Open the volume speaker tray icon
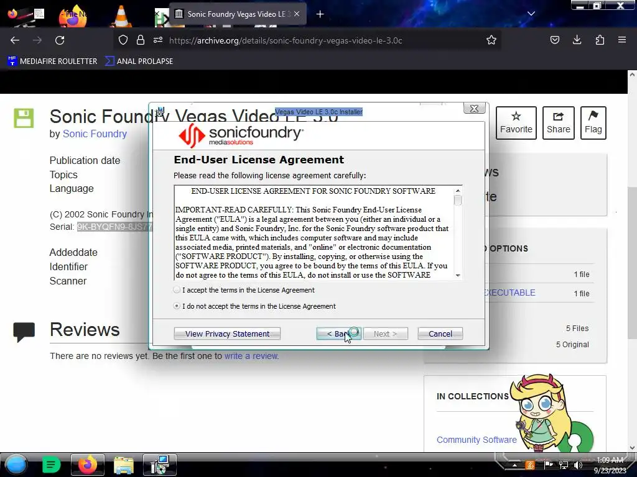The height and width of the screenshot is (477, 637). (x=578, y=465)
